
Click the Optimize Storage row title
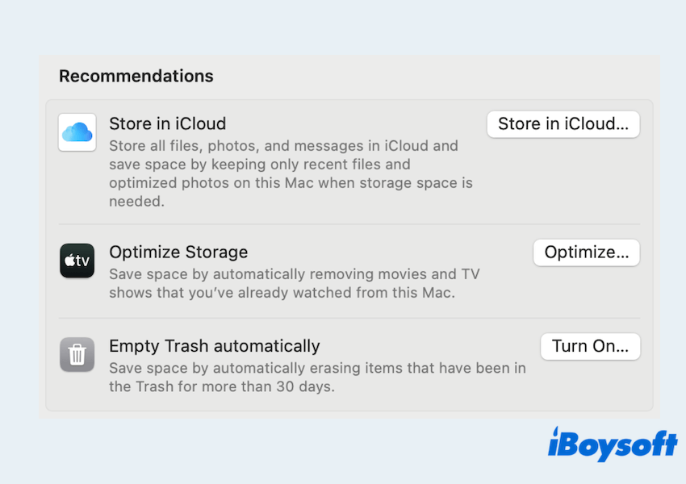[x=178, y=252]
